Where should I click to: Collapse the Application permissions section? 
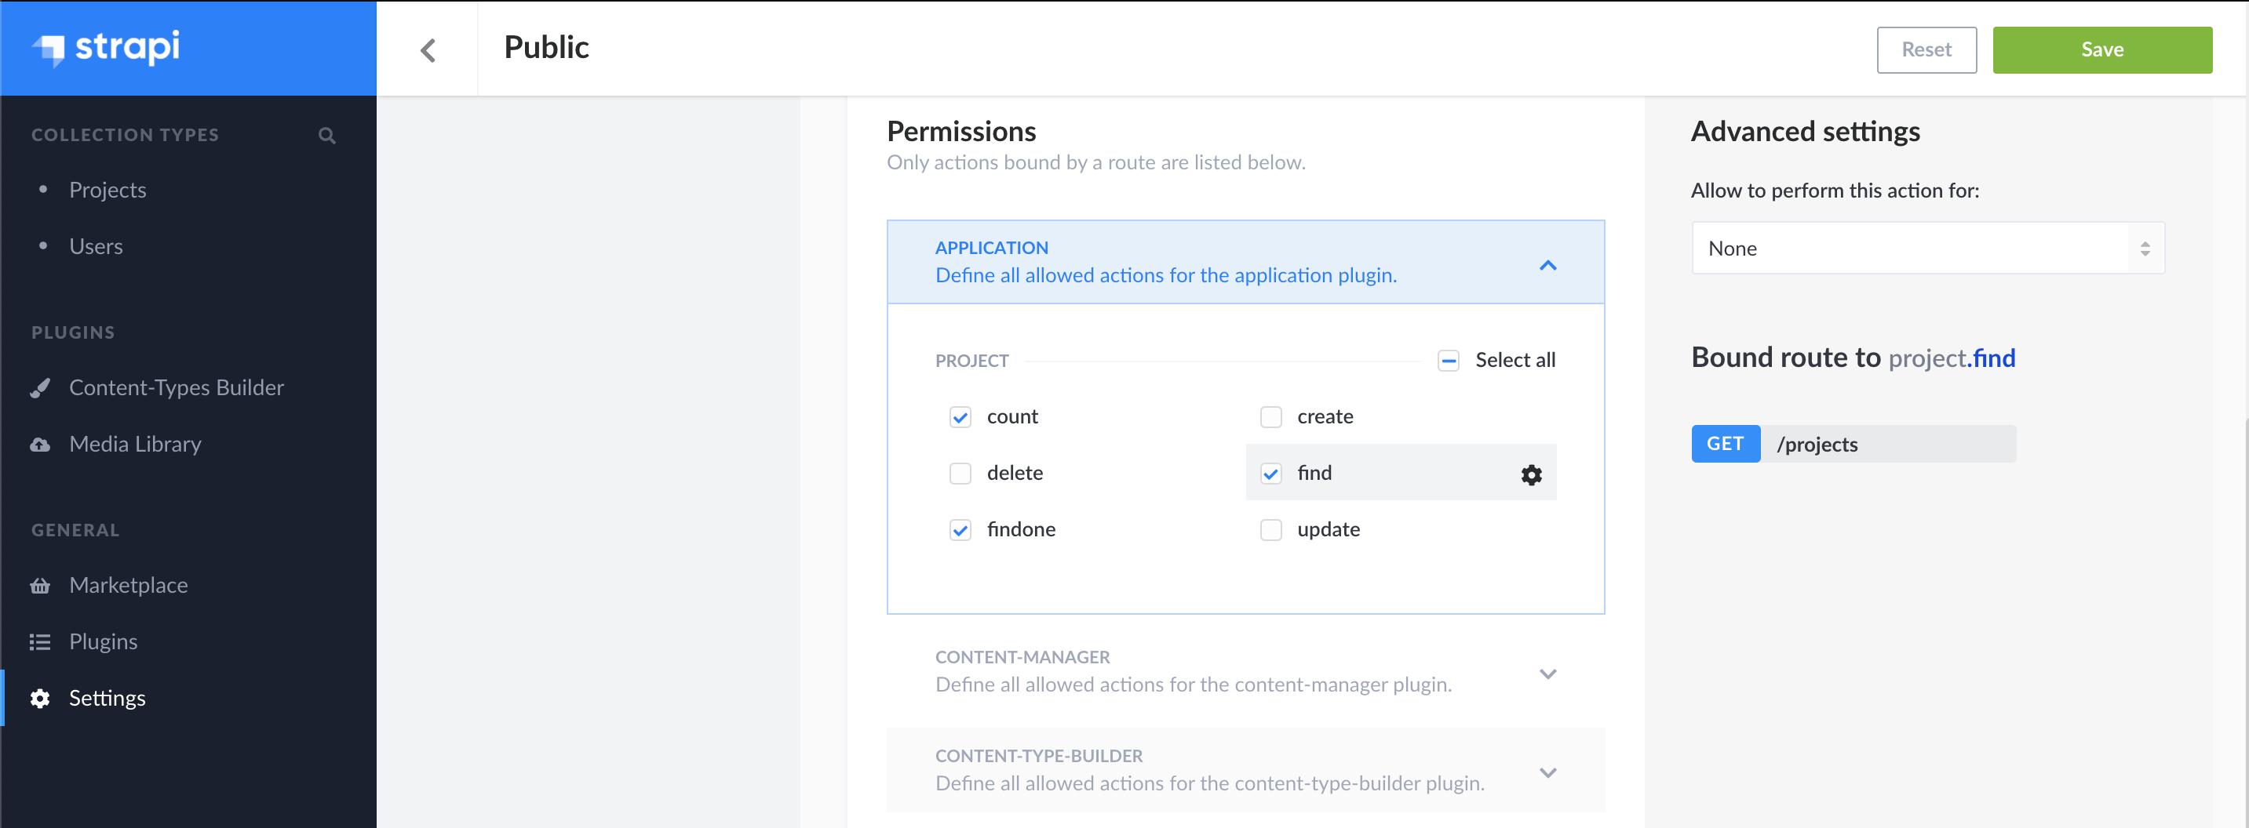click(1547, 264)
